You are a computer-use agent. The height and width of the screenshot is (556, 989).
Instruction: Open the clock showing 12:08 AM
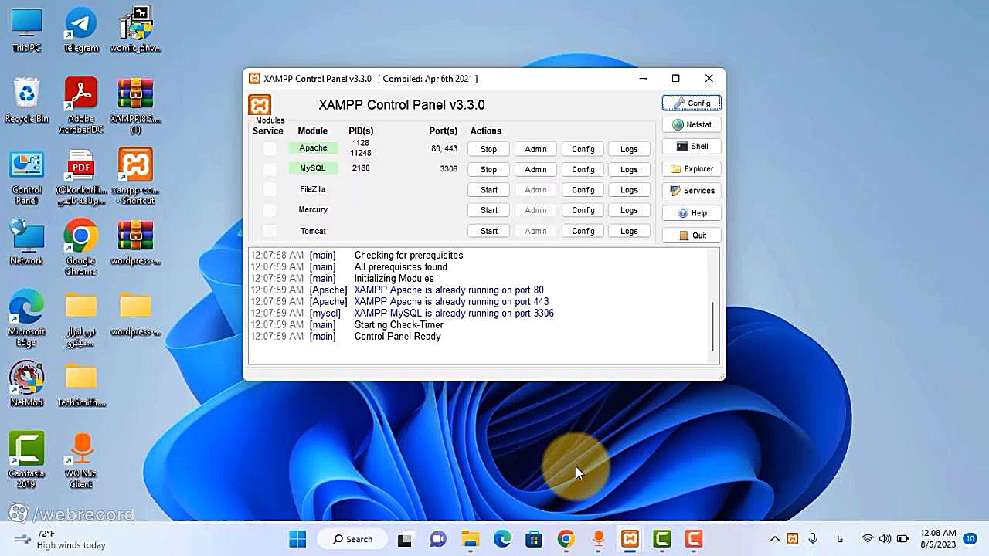pyautogui.click(x=938, y=539)
